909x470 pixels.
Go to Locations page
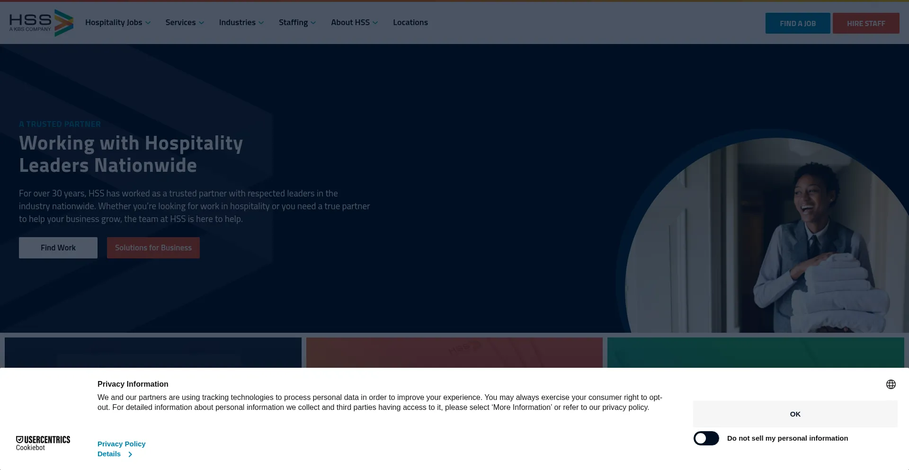tap(410, 22)
